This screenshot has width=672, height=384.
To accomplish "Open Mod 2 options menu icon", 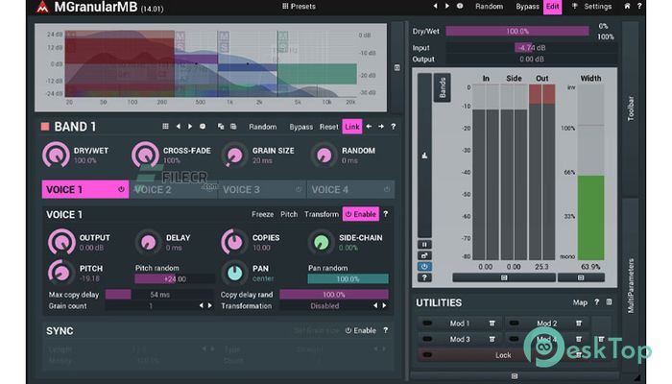I will click(x=579, y=324).
